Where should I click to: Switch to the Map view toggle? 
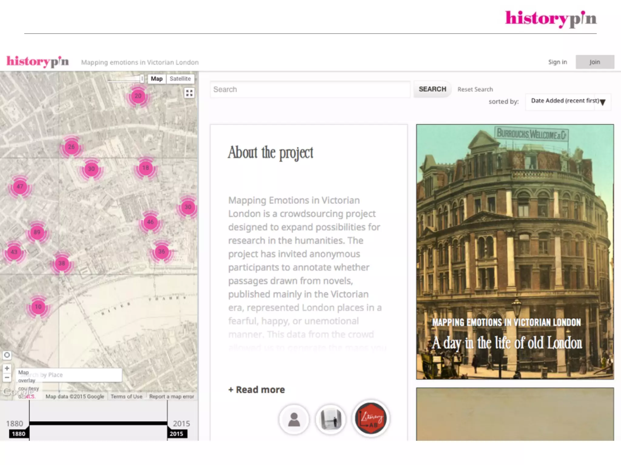point(157,79)
